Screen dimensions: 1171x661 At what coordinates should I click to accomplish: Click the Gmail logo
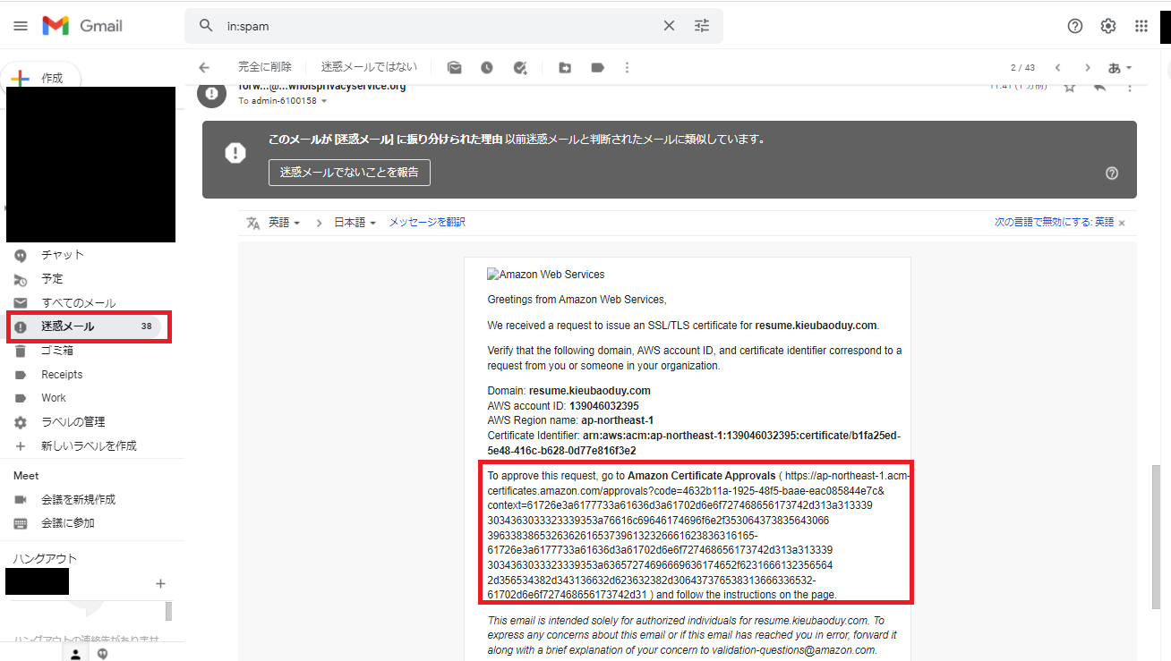(82, 26)
